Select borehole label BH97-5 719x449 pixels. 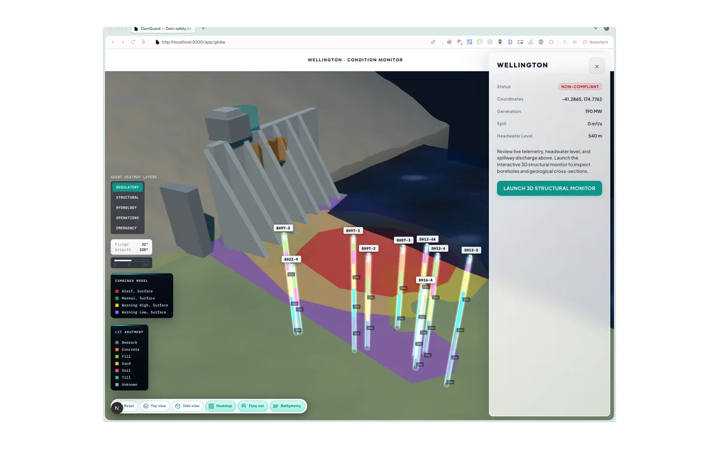(x=283, y=228)
